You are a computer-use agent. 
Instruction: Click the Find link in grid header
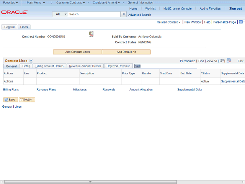click(201, 61)
